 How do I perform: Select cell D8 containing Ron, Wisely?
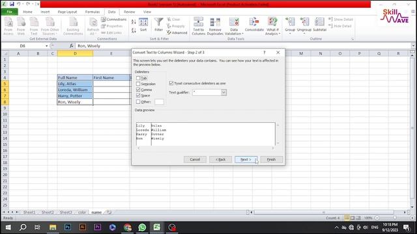(x=75, y=102)
